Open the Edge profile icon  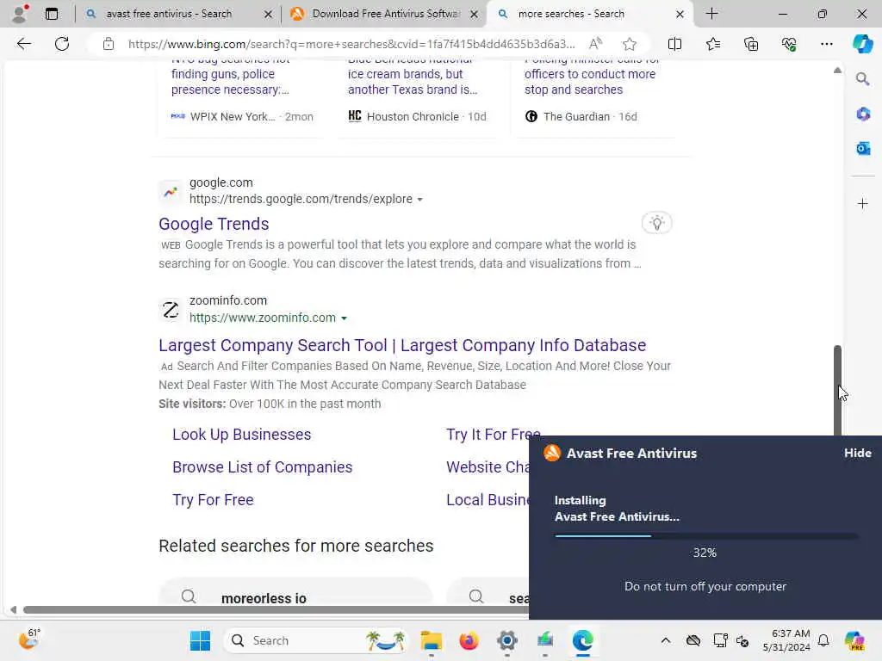click(20, 14)
